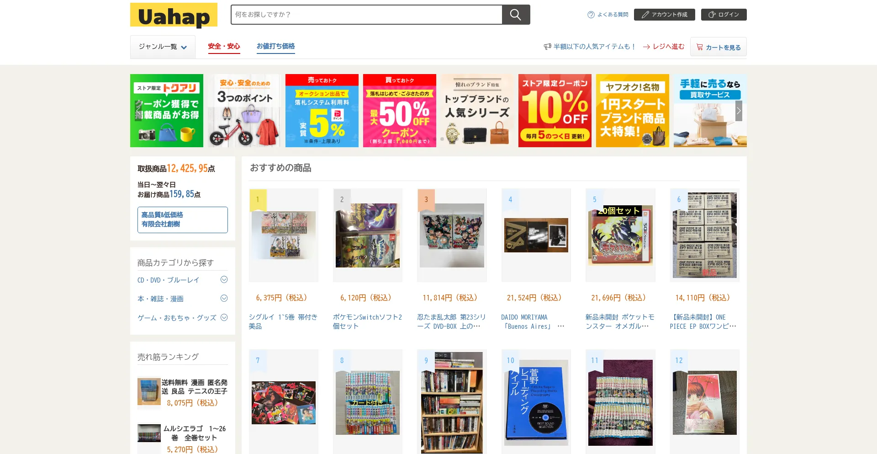Click the Uahap logo
The width and height of the screenshot is (877, 454).
174,15
